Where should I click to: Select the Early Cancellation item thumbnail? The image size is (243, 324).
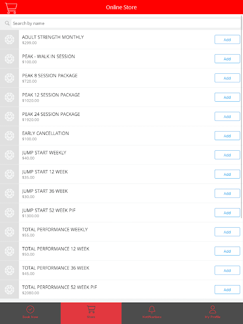pyautogui.click(x=9, y=136)
